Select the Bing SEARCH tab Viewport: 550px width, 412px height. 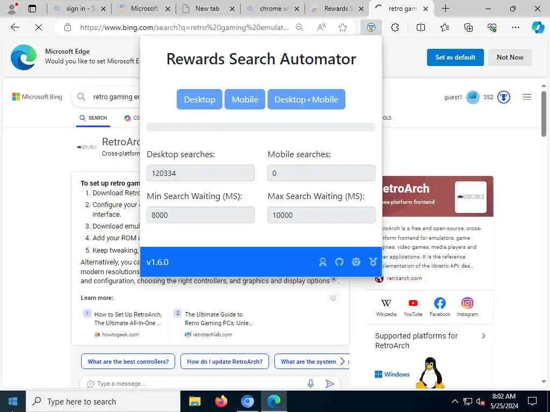(93, 118)
